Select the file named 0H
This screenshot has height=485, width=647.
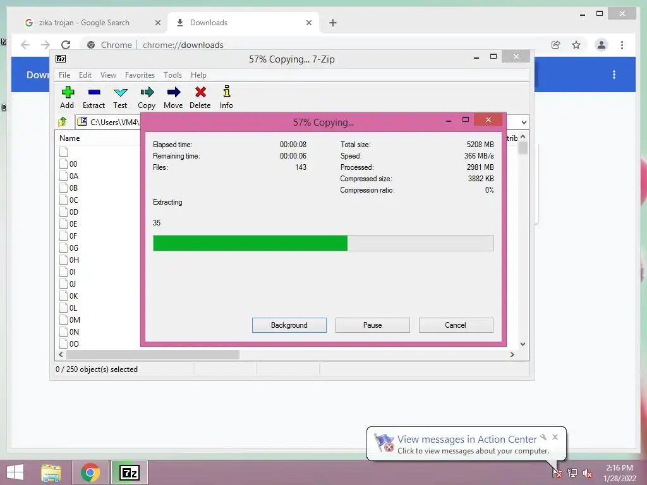click(x=74, y=260)
